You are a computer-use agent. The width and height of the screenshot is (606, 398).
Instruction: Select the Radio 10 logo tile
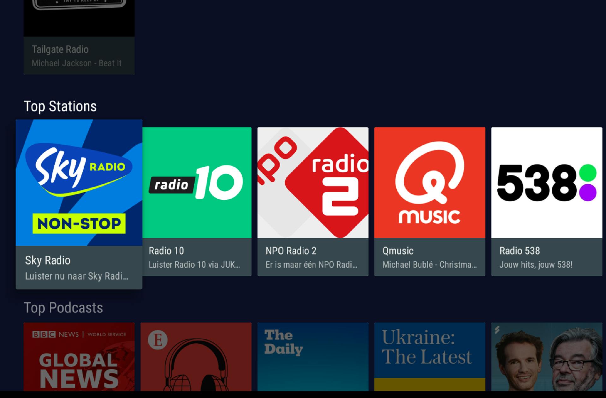coord(197,182)
